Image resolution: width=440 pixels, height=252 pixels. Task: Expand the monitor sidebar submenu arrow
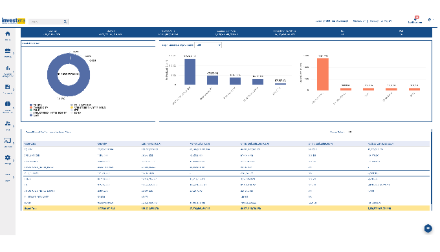click(x=14, y=143)
